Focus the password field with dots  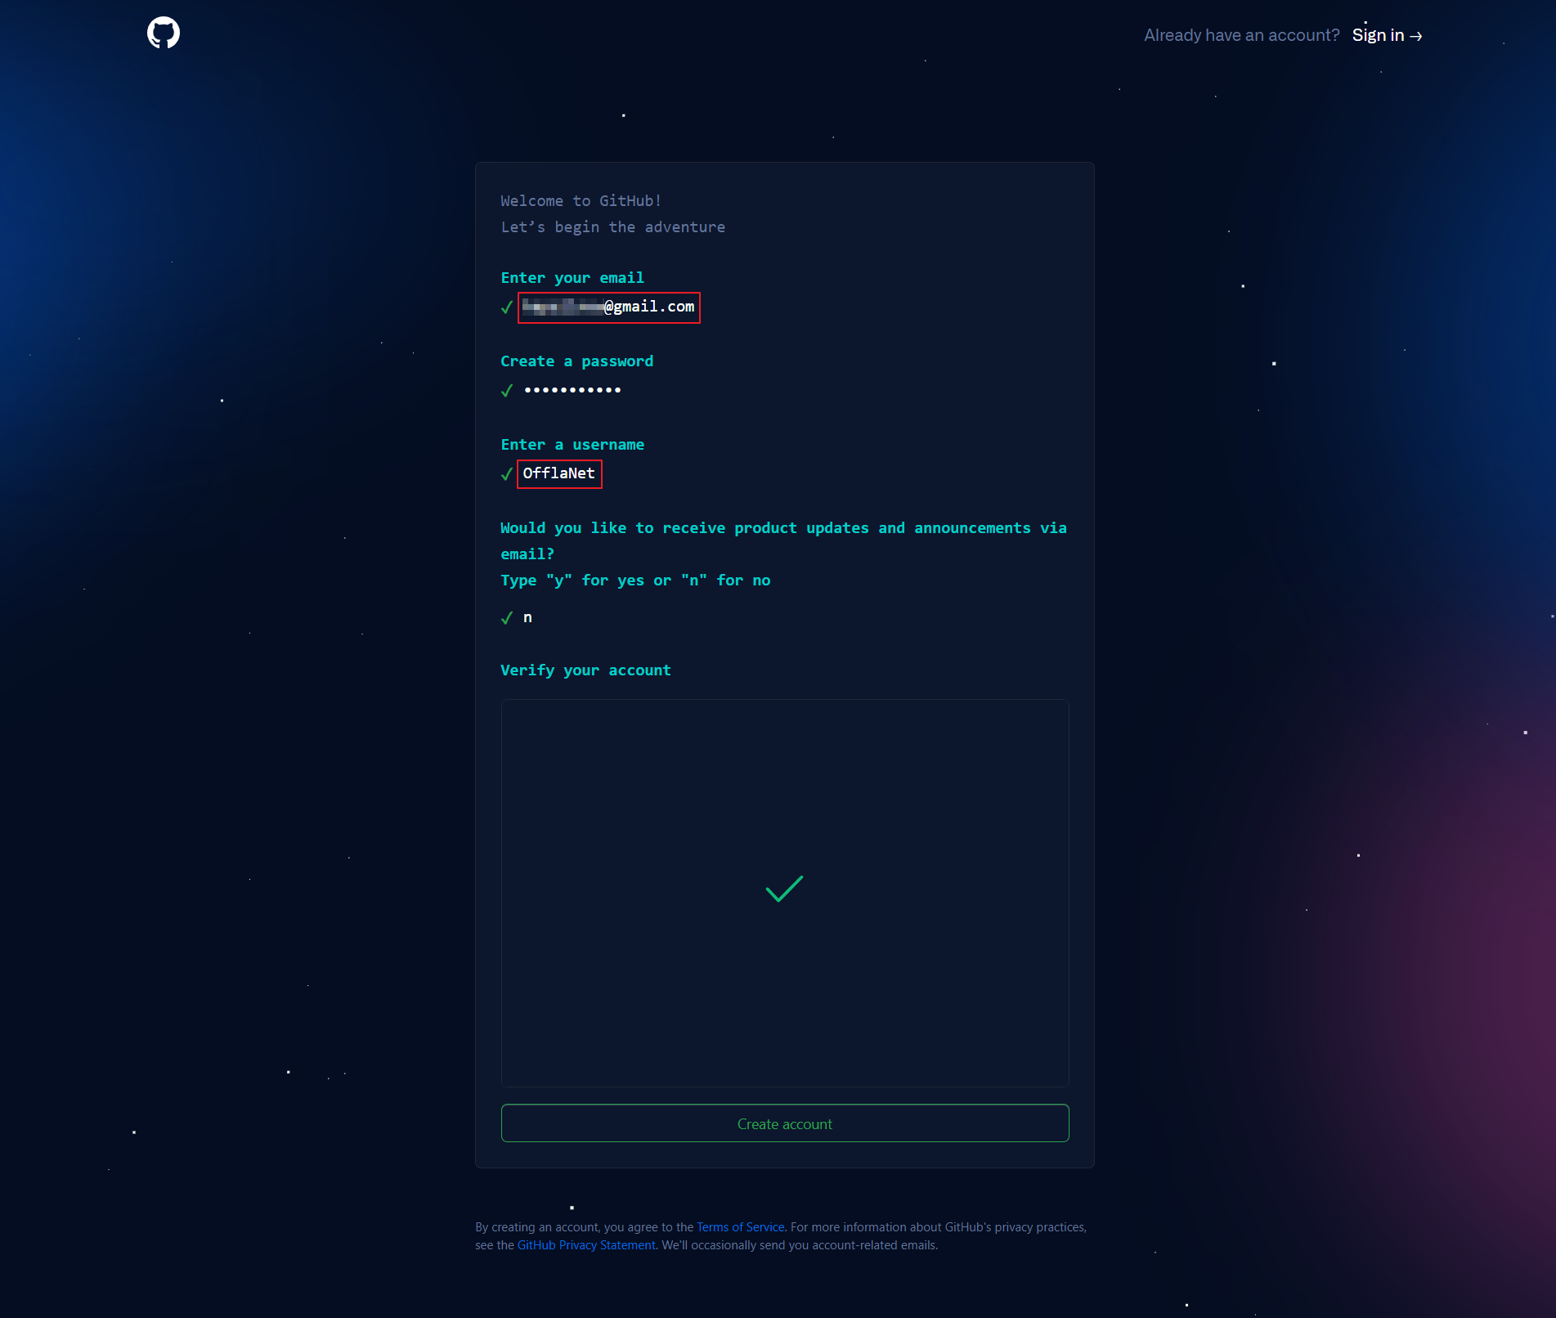pyautogui.click(x=572, y=390)
